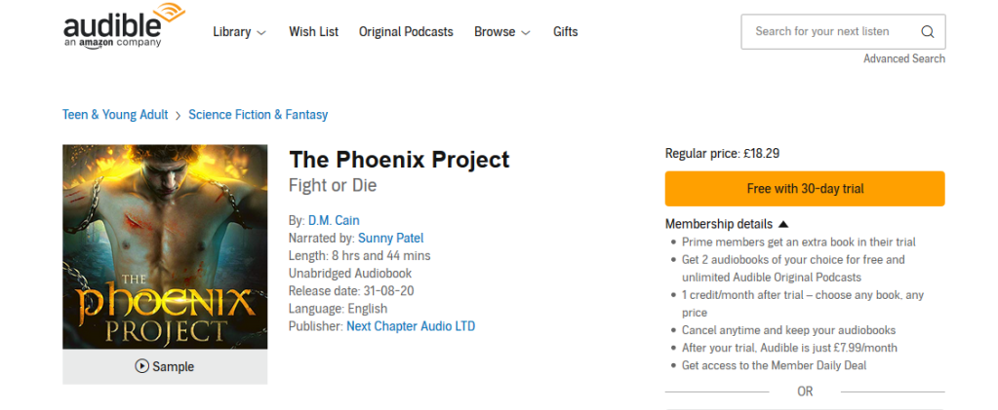
Task: Open narrator Sunny Patel's page
Action: coord(390,238)
